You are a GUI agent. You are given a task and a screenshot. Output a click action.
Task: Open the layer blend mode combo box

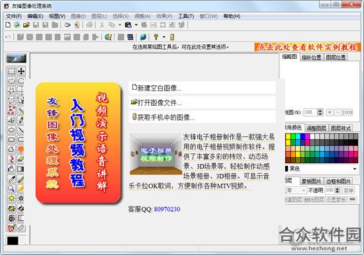[x=295, y=190]
